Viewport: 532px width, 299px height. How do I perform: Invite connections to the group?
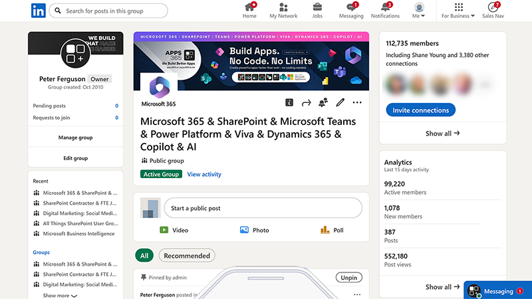click(421, 110)
